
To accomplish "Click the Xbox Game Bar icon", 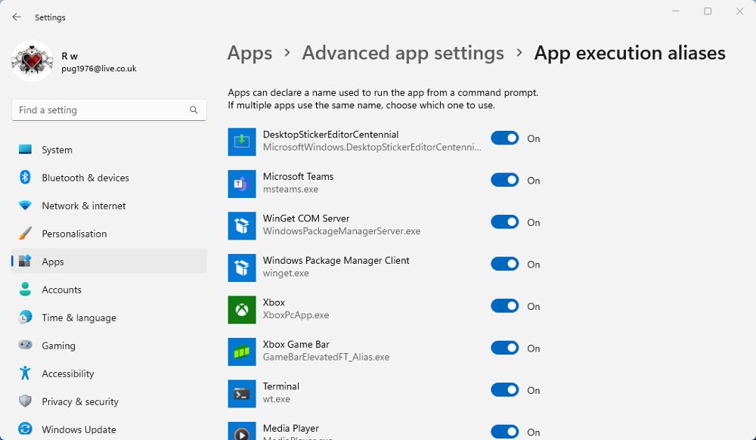I will coord(242,351).
